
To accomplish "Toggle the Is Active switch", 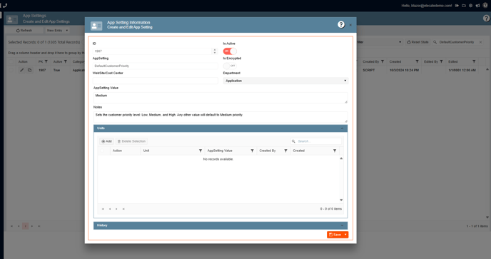I will click(x=230, y=51).
